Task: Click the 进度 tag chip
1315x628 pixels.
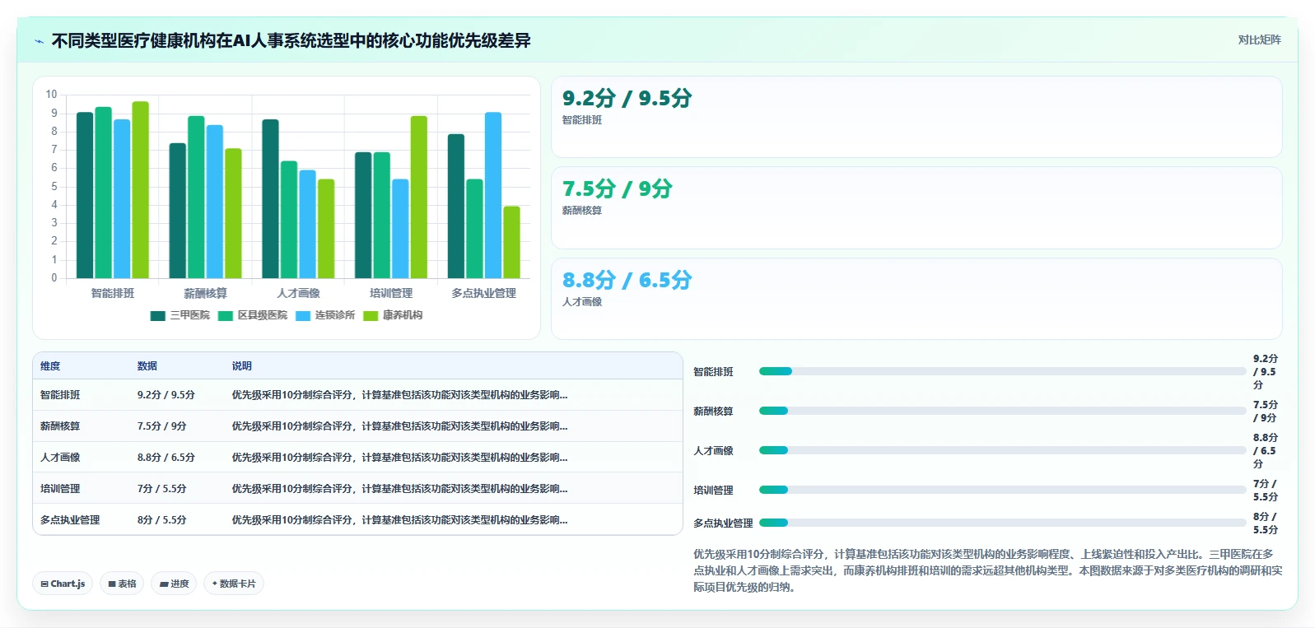Action: [174, 584]
